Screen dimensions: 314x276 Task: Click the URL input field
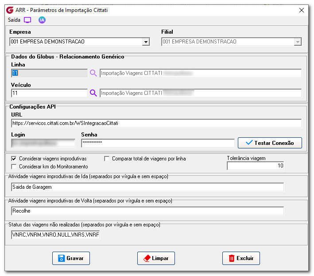tap(156, 123)
